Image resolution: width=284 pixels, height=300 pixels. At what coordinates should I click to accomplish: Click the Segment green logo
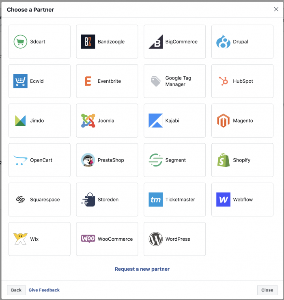(x=156, y=160)
